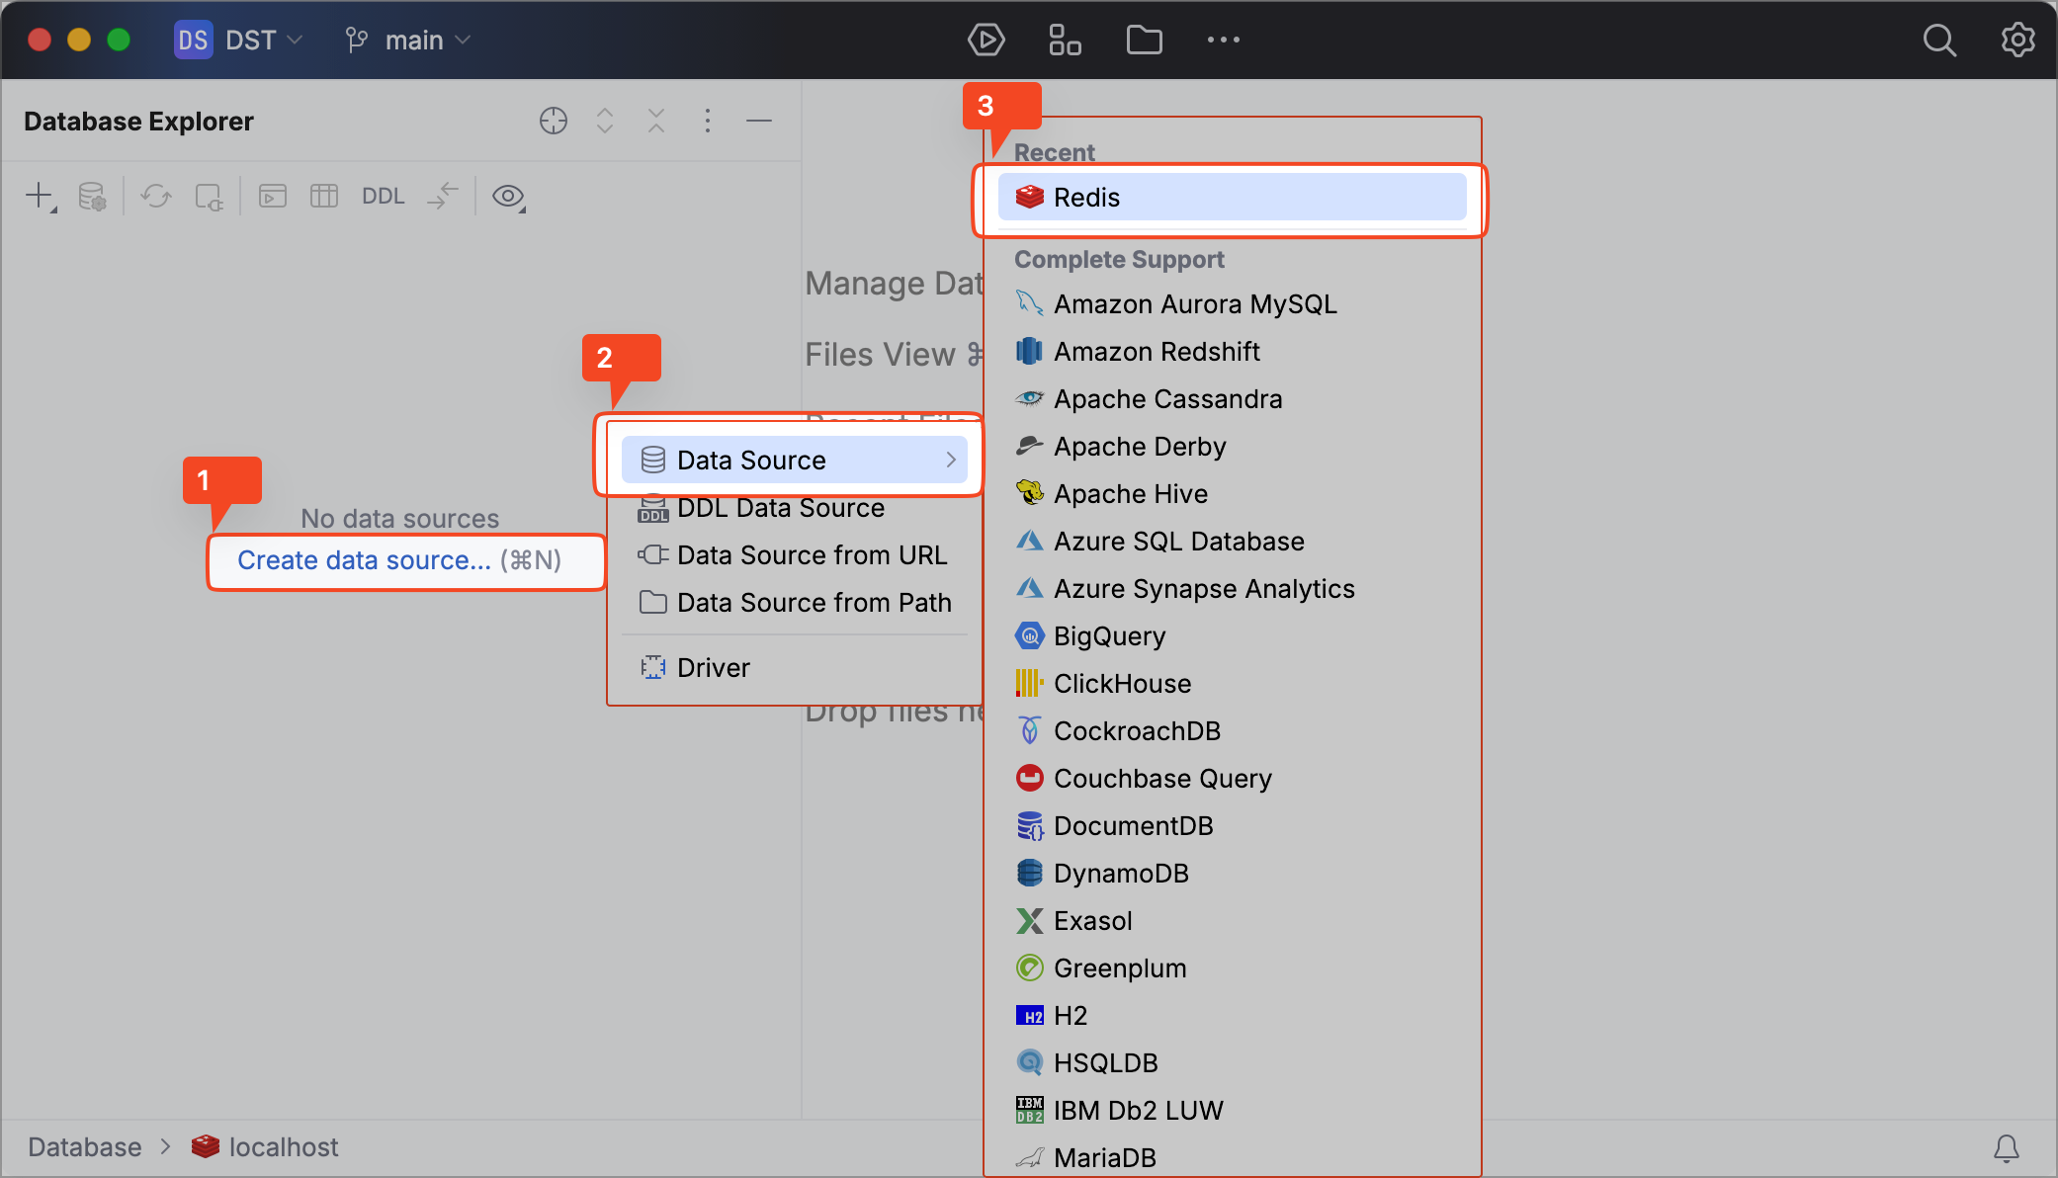Open the three-dot options in Database Explorer header
The height and width of the screenshot is (1178, 2058).
point(708,121)
